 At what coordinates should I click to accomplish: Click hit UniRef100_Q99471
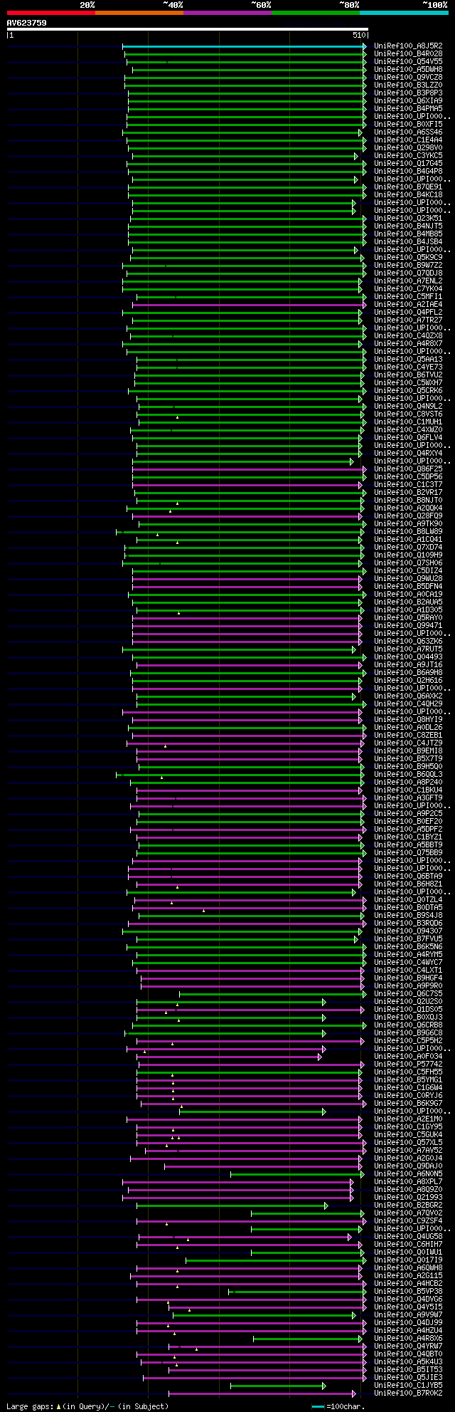pyautogui.click(x=409, y=625)
